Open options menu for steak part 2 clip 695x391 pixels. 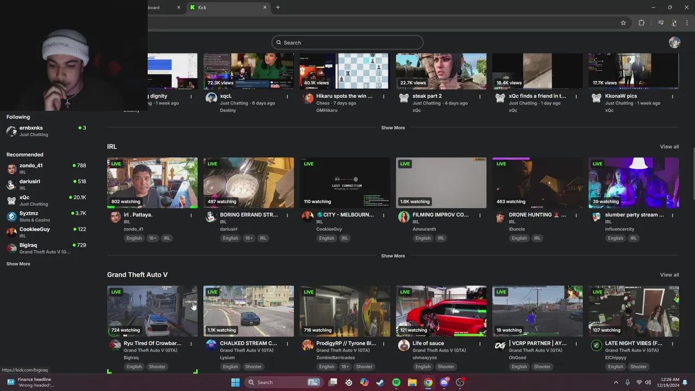tap(480, 96)
